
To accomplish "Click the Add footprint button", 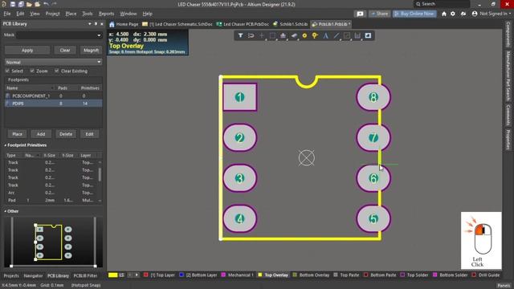I will click(x=41, y=134).
